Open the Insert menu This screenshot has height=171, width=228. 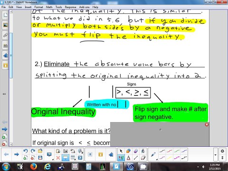(28, 7)
